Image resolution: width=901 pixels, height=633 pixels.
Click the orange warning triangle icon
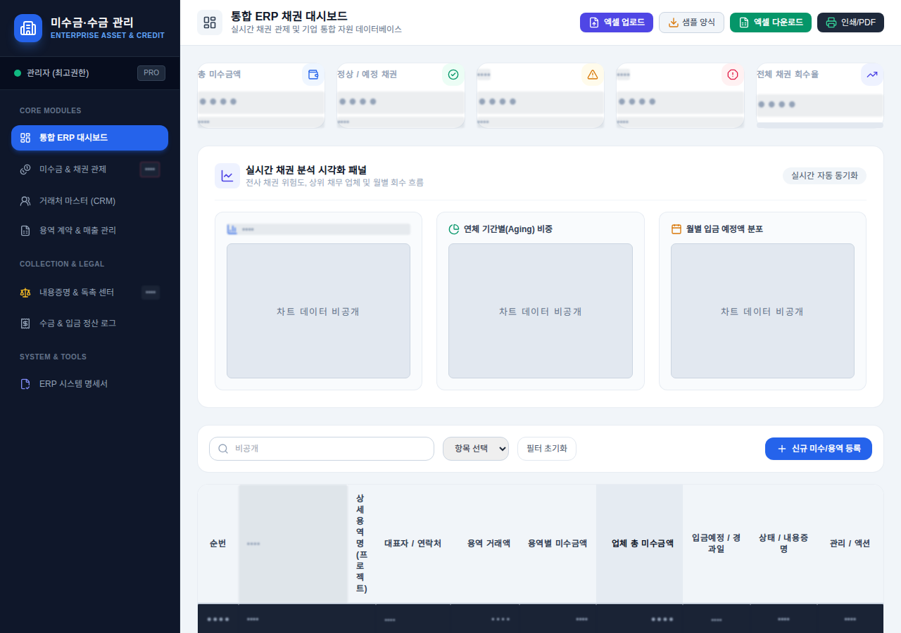593,75
